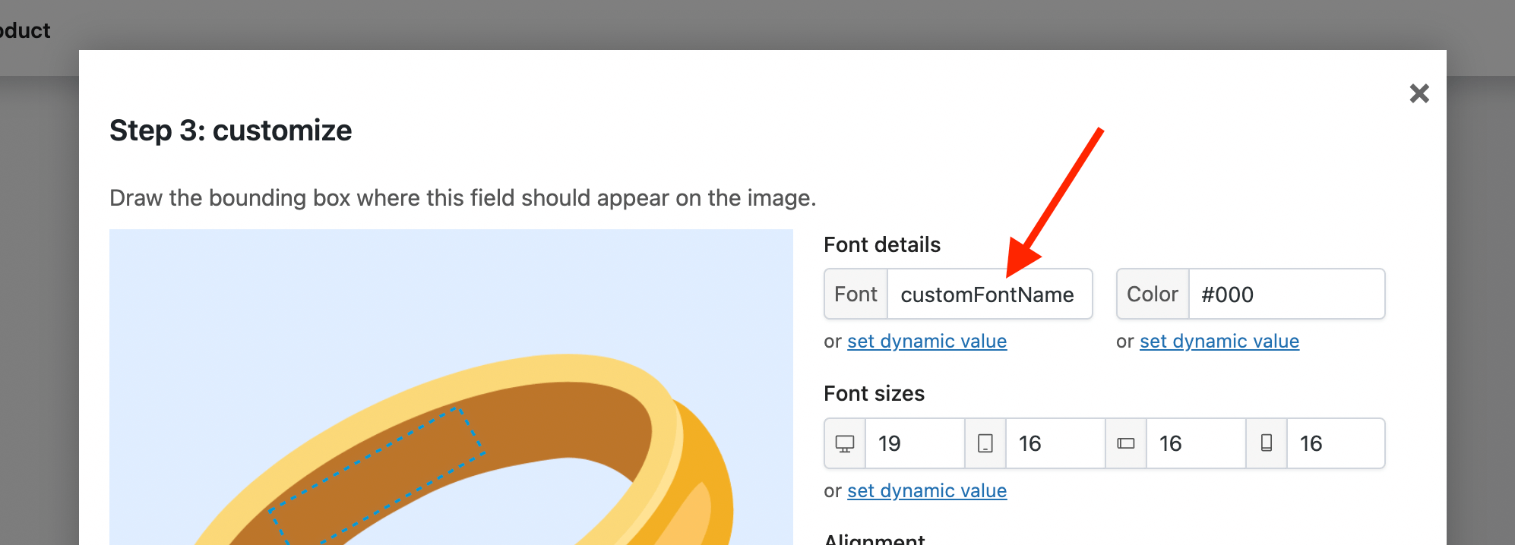This screenshot has height=545, width=1515.
Task: Close the Step 3 customize dialog
Action: pyautogui.click(x=1419, y=93)
